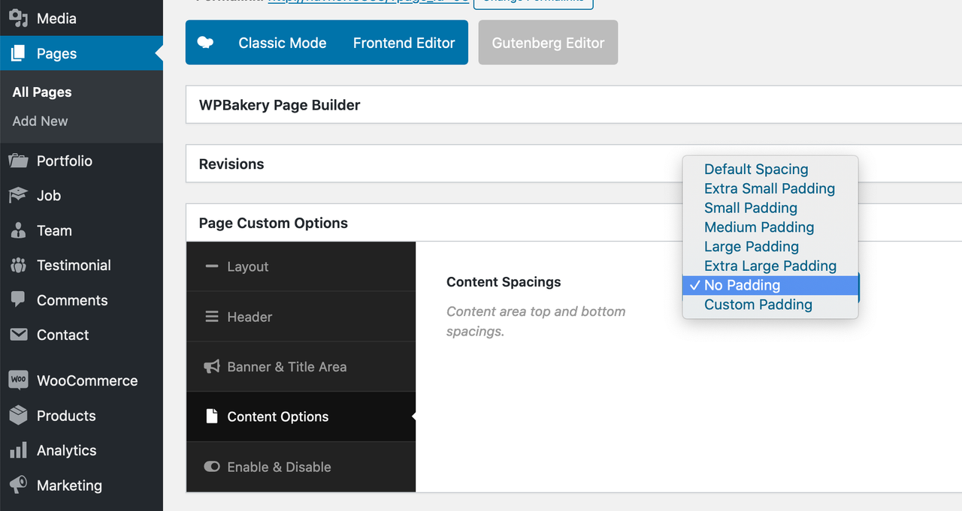Open the Products menu item

pos(81,416)
